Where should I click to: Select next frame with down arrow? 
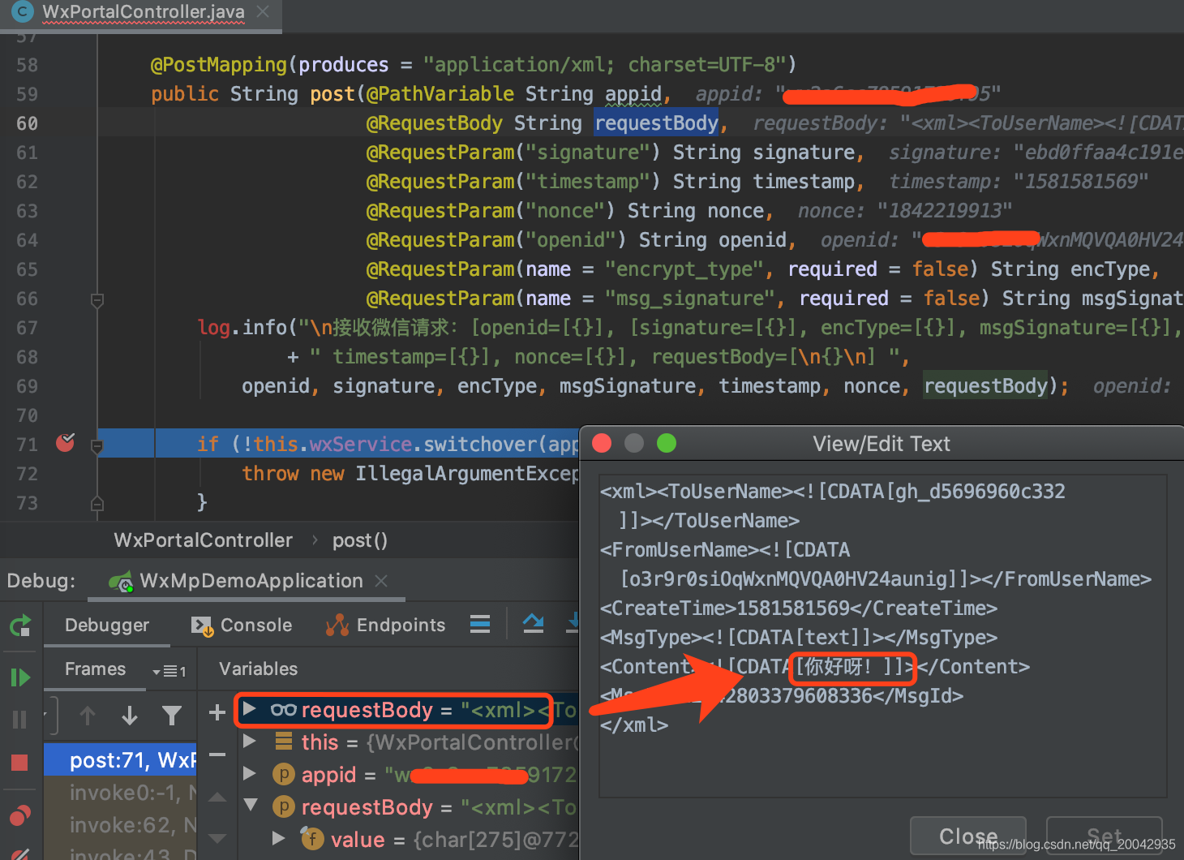coord(129,715)
